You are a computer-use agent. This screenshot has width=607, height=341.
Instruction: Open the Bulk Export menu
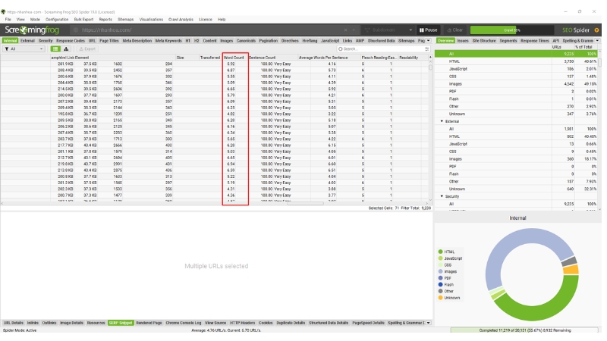[83, 20]
